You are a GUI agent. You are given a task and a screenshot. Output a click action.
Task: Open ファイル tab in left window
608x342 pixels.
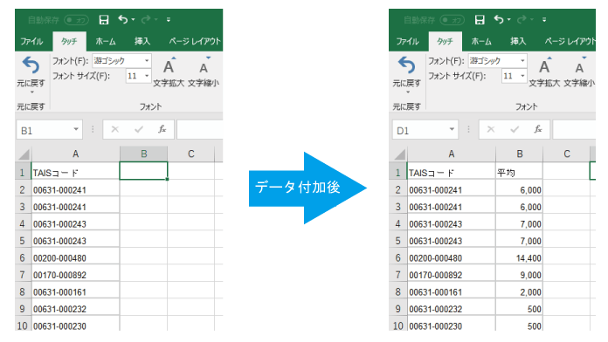click(x=31, y=41)
